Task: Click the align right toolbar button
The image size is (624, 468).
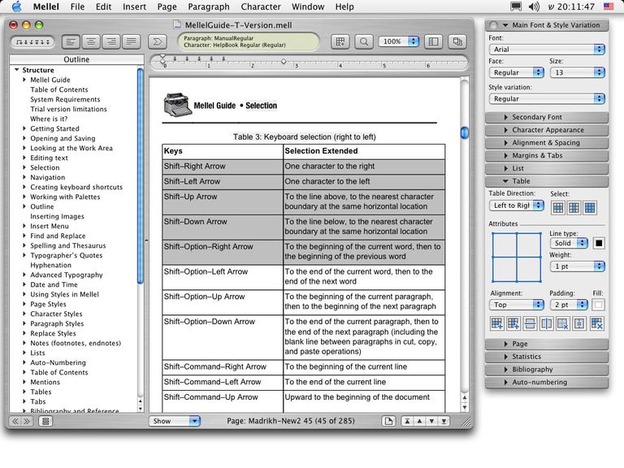Action: click(x=111, y=41)
